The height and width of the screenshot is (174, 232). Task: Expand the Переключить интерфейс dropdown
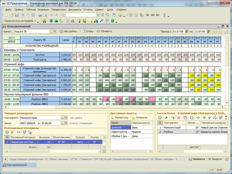(35, 21)
